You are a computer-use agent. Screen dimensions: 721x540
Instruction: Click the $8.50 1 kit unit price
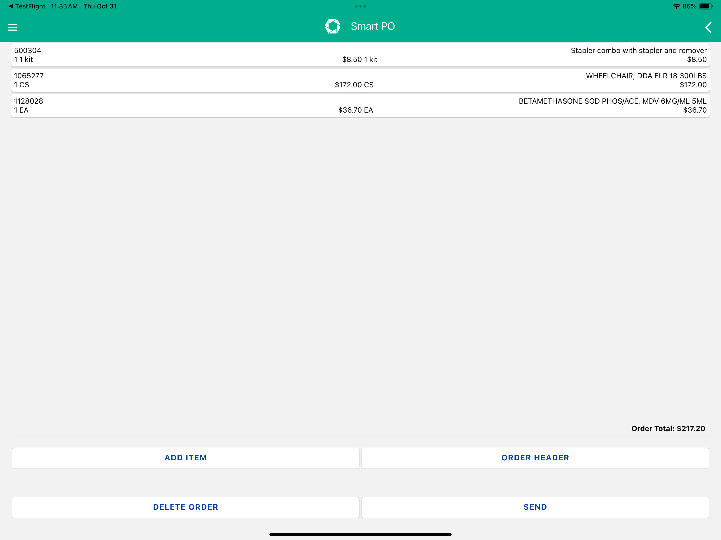pos(359,60)
